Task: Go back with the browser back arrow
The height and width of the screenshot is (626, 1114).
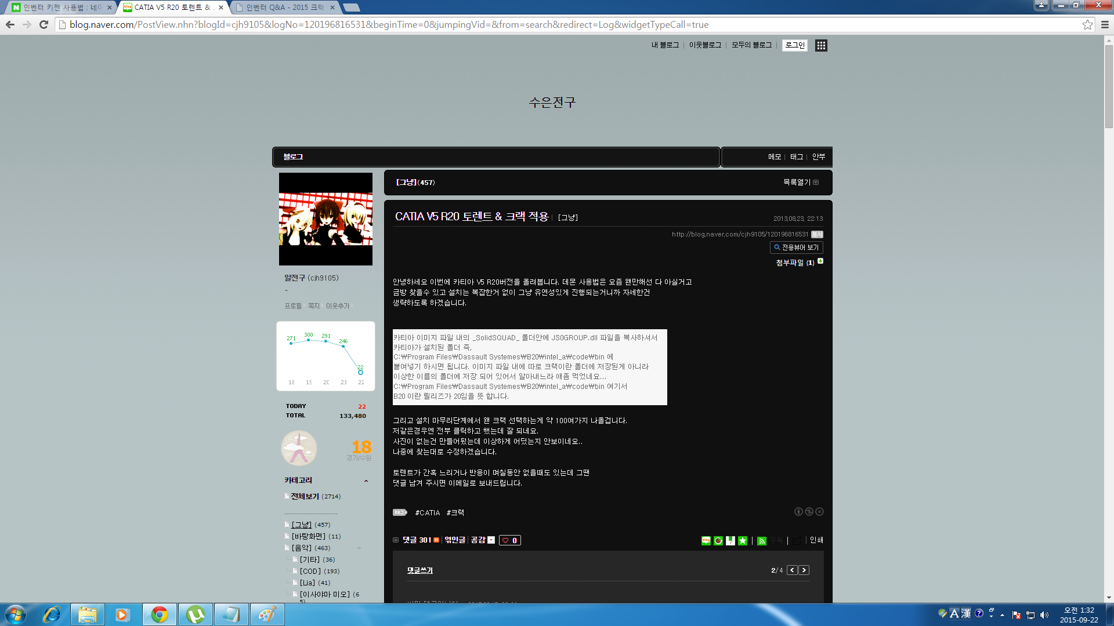Action: (x=10, y=24)
